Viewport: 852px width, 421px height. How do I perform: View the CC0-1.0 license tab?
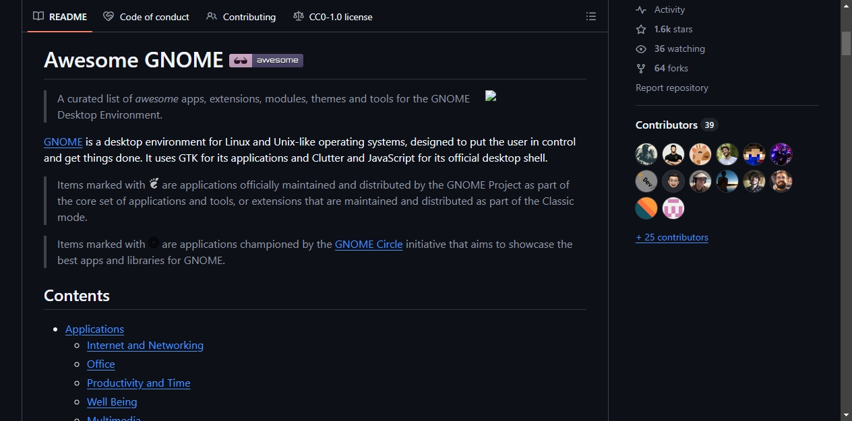click(333, 16)
